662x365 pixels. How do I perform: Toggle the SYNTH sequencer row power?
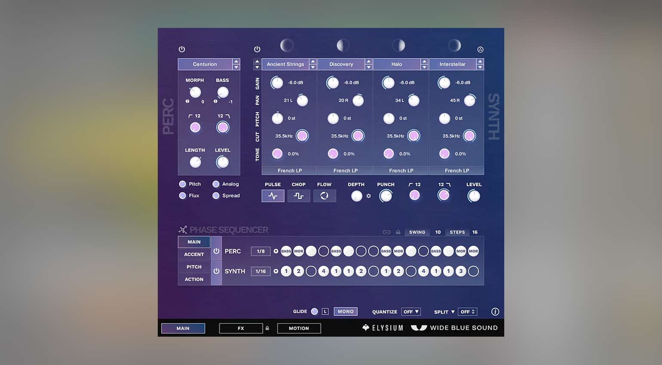point(216,271)
